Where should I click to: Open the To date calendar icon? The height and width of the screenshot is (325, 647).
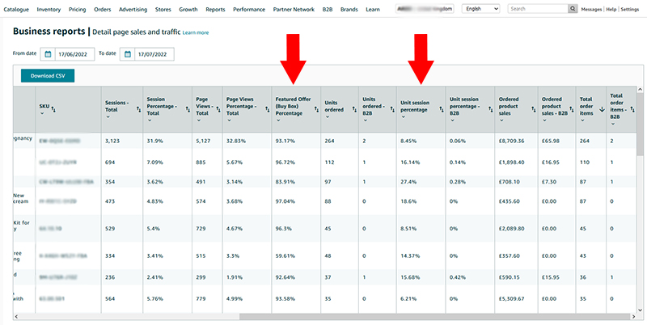point(128,54)
